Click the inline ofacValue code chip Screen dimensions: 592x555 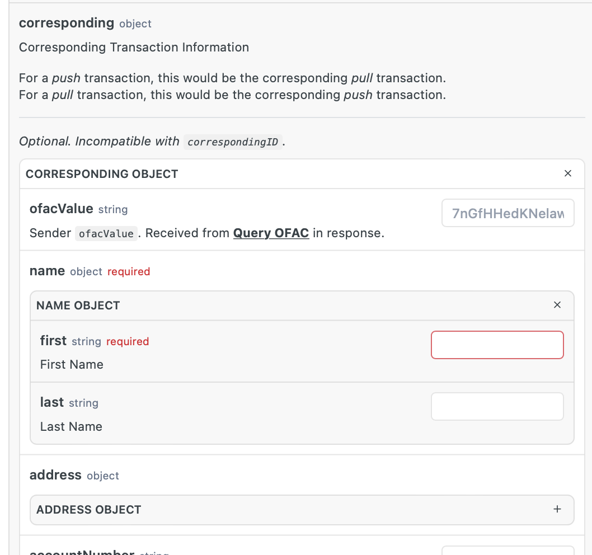click(x=106, y=234)
